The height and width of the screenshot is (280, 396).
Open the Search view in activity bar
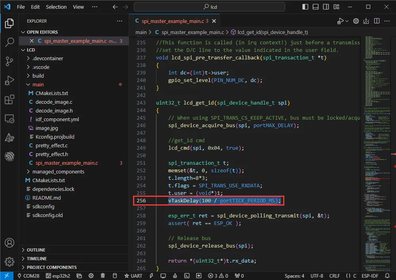9,42
